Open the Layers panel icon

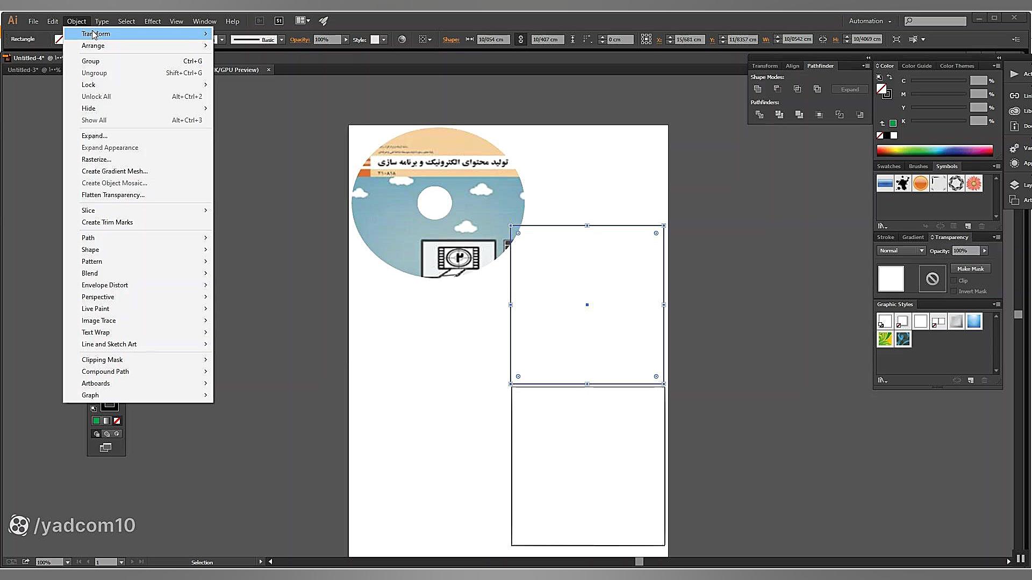(x=1014, y=185)
